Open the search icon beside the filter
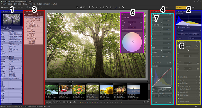202x108 pixels. (144, 102)
